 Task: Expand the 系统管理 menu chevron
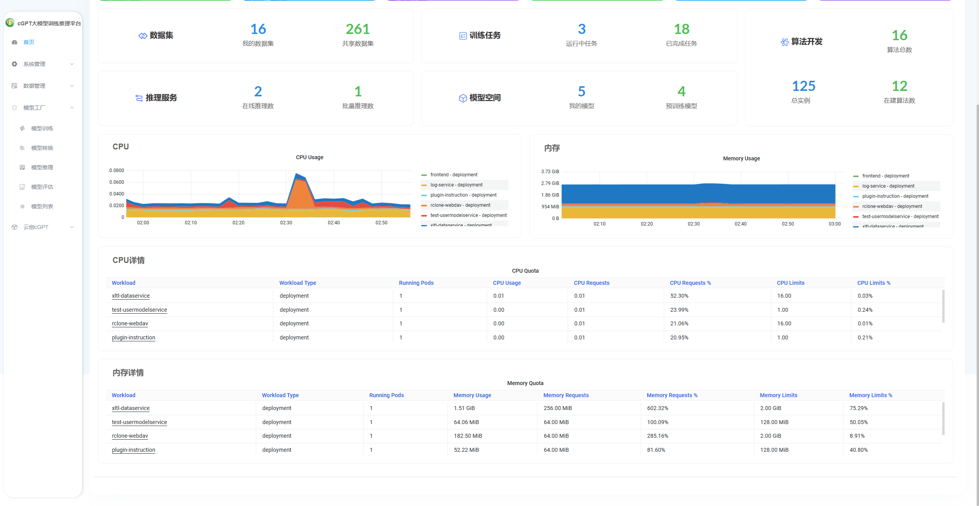click(x=72, y=64)
